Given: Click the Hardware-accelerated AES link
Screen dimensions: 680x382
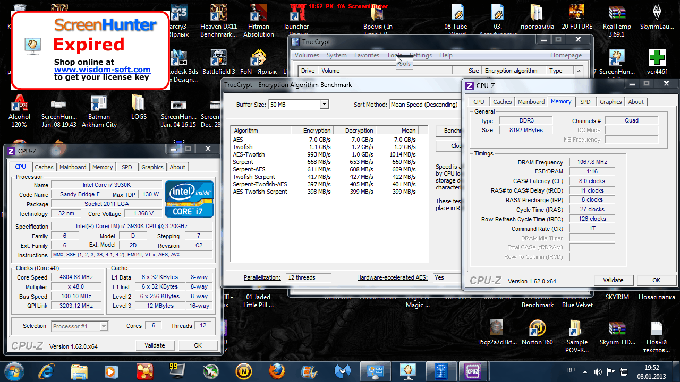Looking at the screenshot, I should (x=392, y=277).
